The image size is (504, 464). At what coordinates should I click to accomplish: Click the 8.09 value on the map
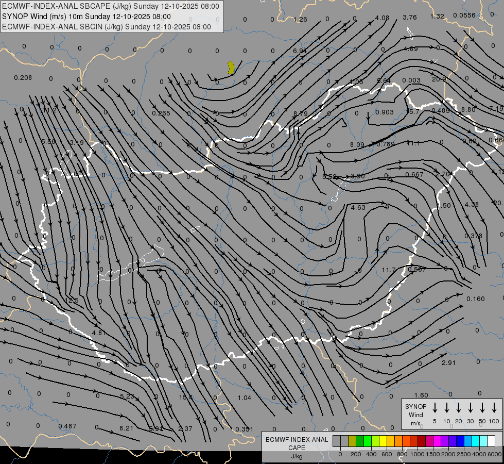[x=357, y=144]
